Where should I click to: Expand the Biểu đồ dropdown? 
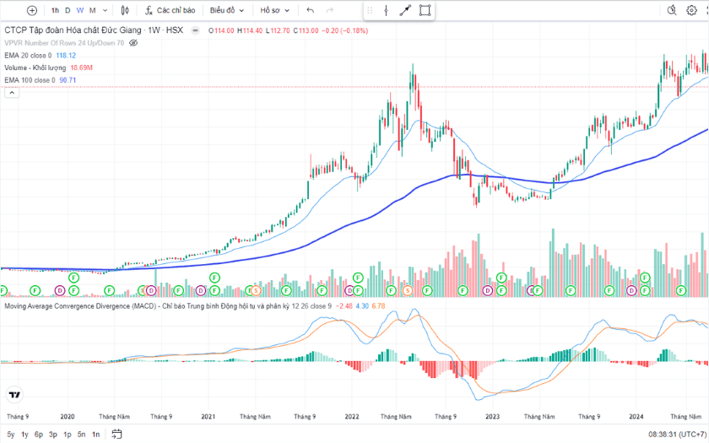227,11
